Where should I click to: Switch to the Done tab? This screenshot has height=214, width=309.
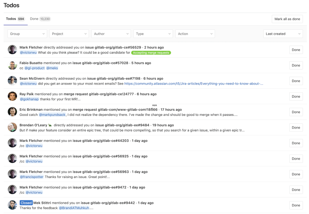click(x=40, y=19)
